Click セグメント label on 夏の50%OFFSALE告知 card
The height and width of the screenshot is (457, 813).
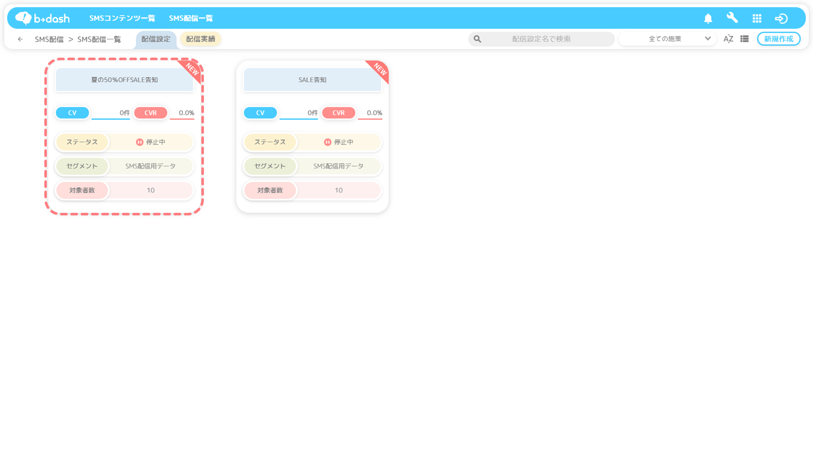pyautogui.click(x=82, y=166)
